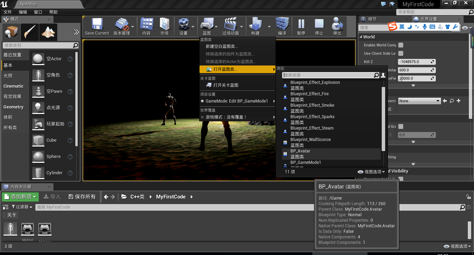
Task: Click the 空Actor sphere icon
Action: click(38, 59)
